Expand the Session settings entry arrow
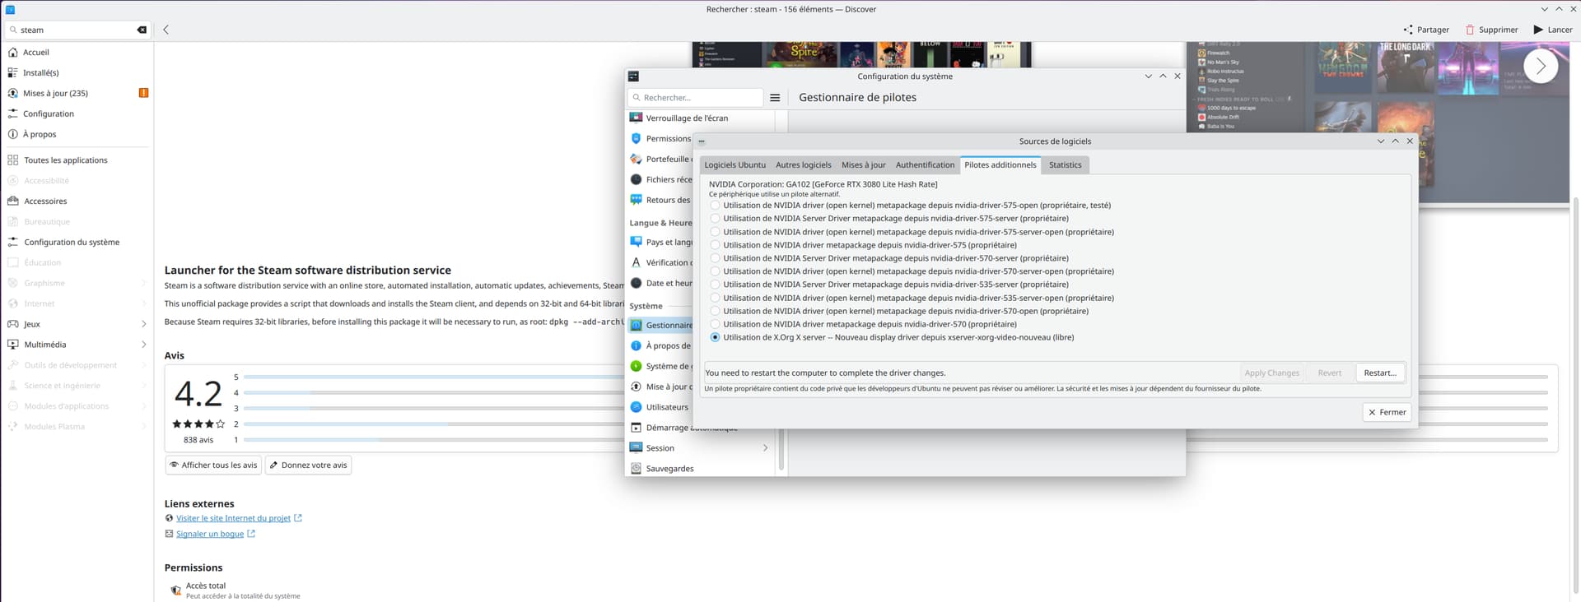 point(765,448)
